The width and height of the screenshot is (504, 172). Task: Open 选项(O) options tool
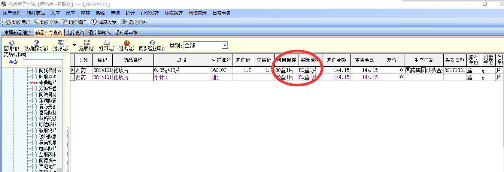(87, 45)
